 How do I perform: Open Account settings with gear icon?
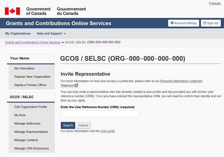pos(183,23)
